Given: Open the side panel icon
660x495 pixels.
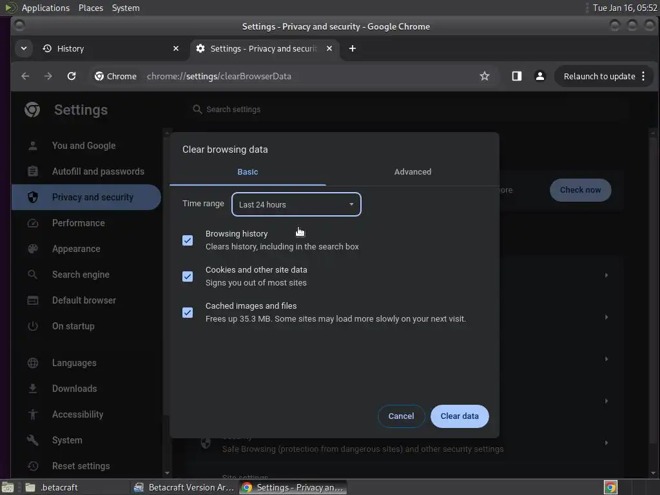Looking at the screenshot, I should click(516, 76).
